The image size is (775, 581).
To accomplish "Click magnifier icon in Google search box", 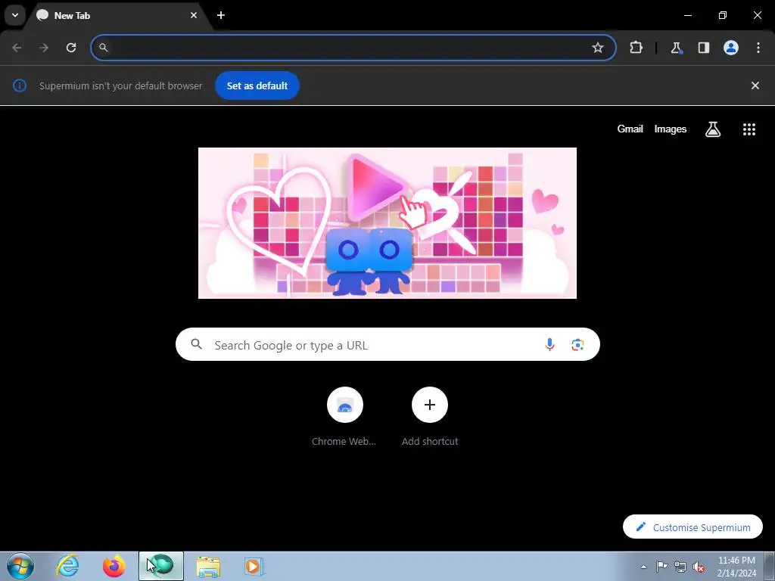I will [196, 344].
